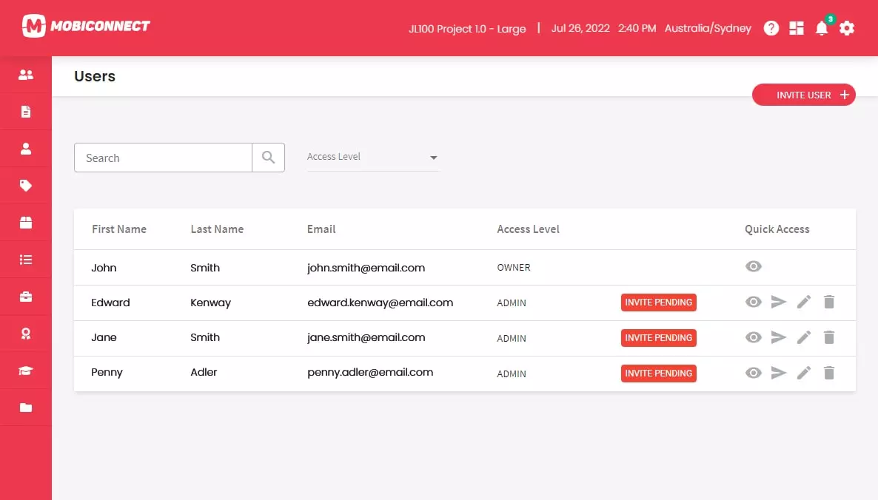Viewport: 878px width, 500px height.
Task: Focus the Search input field
Action: coord(163,158)
